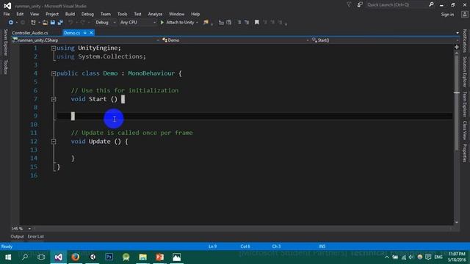Viewport: 470px width, 264px height.
Task: Open the Any CPU platform dropdown
Action: [137, 23]
